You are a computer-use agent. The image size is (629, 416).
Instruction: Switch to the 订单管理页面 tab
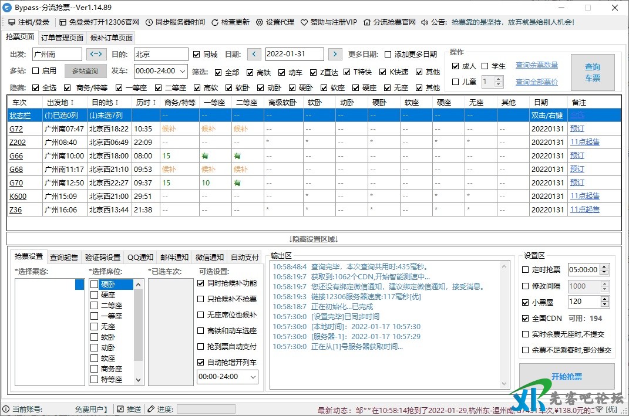pyautogui.click(x=62, y=38)
